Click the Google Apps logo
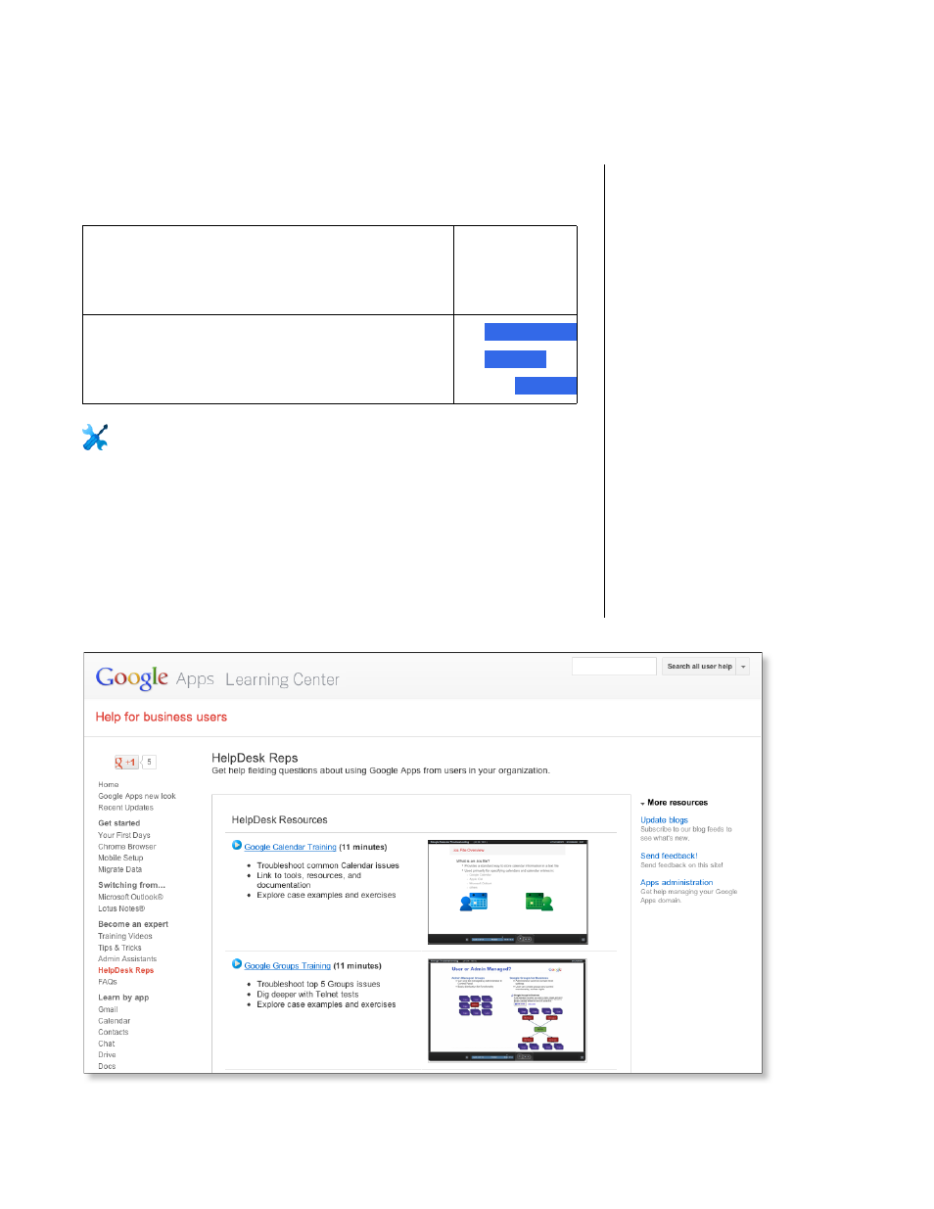Viewport: 934px width, 1209px height. (x=155, y=677)
